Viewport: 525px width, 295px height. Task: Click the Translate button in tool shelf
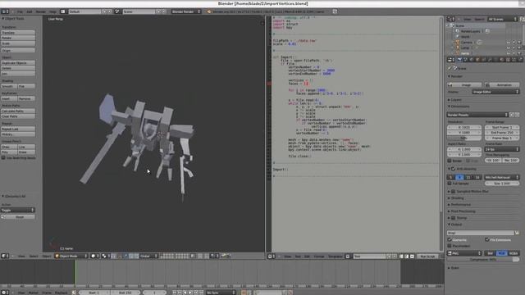pos(18,33)
